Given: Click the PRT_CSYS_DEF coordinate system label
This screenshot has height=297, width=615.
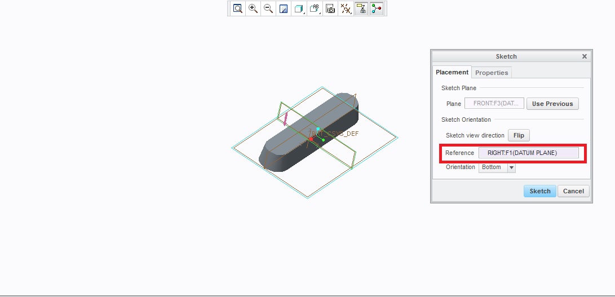Looking at the screenshot, I should [x=336, y=134].
